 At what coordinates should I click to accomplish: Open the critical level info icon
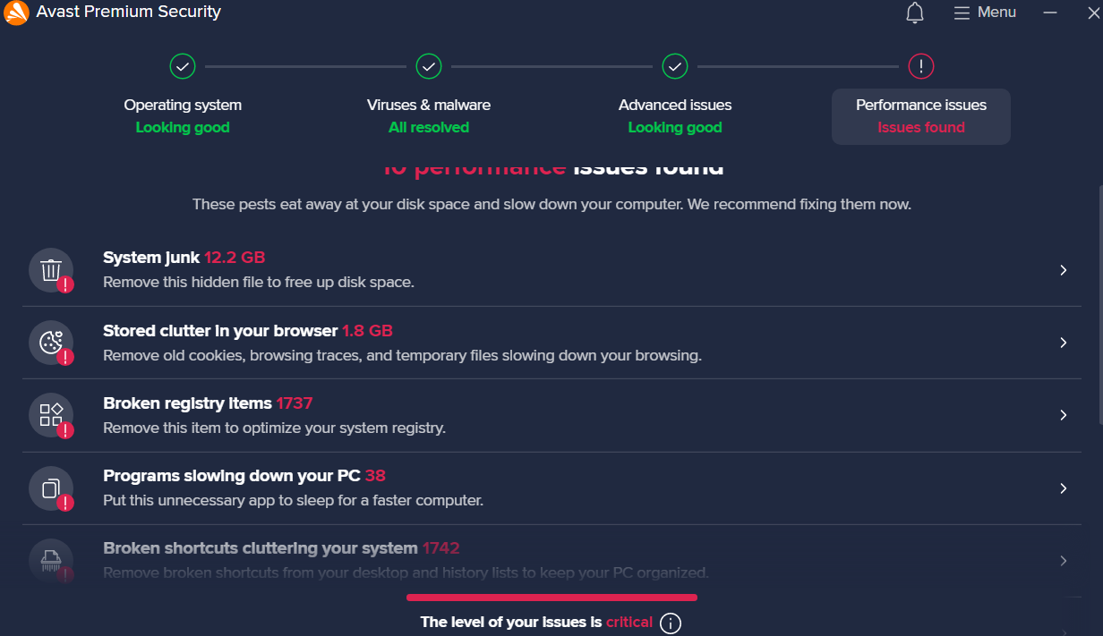pos(671,623)
